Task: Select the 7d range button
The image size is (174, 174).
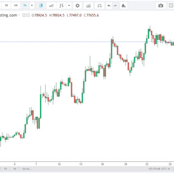Action: [5, 169]
